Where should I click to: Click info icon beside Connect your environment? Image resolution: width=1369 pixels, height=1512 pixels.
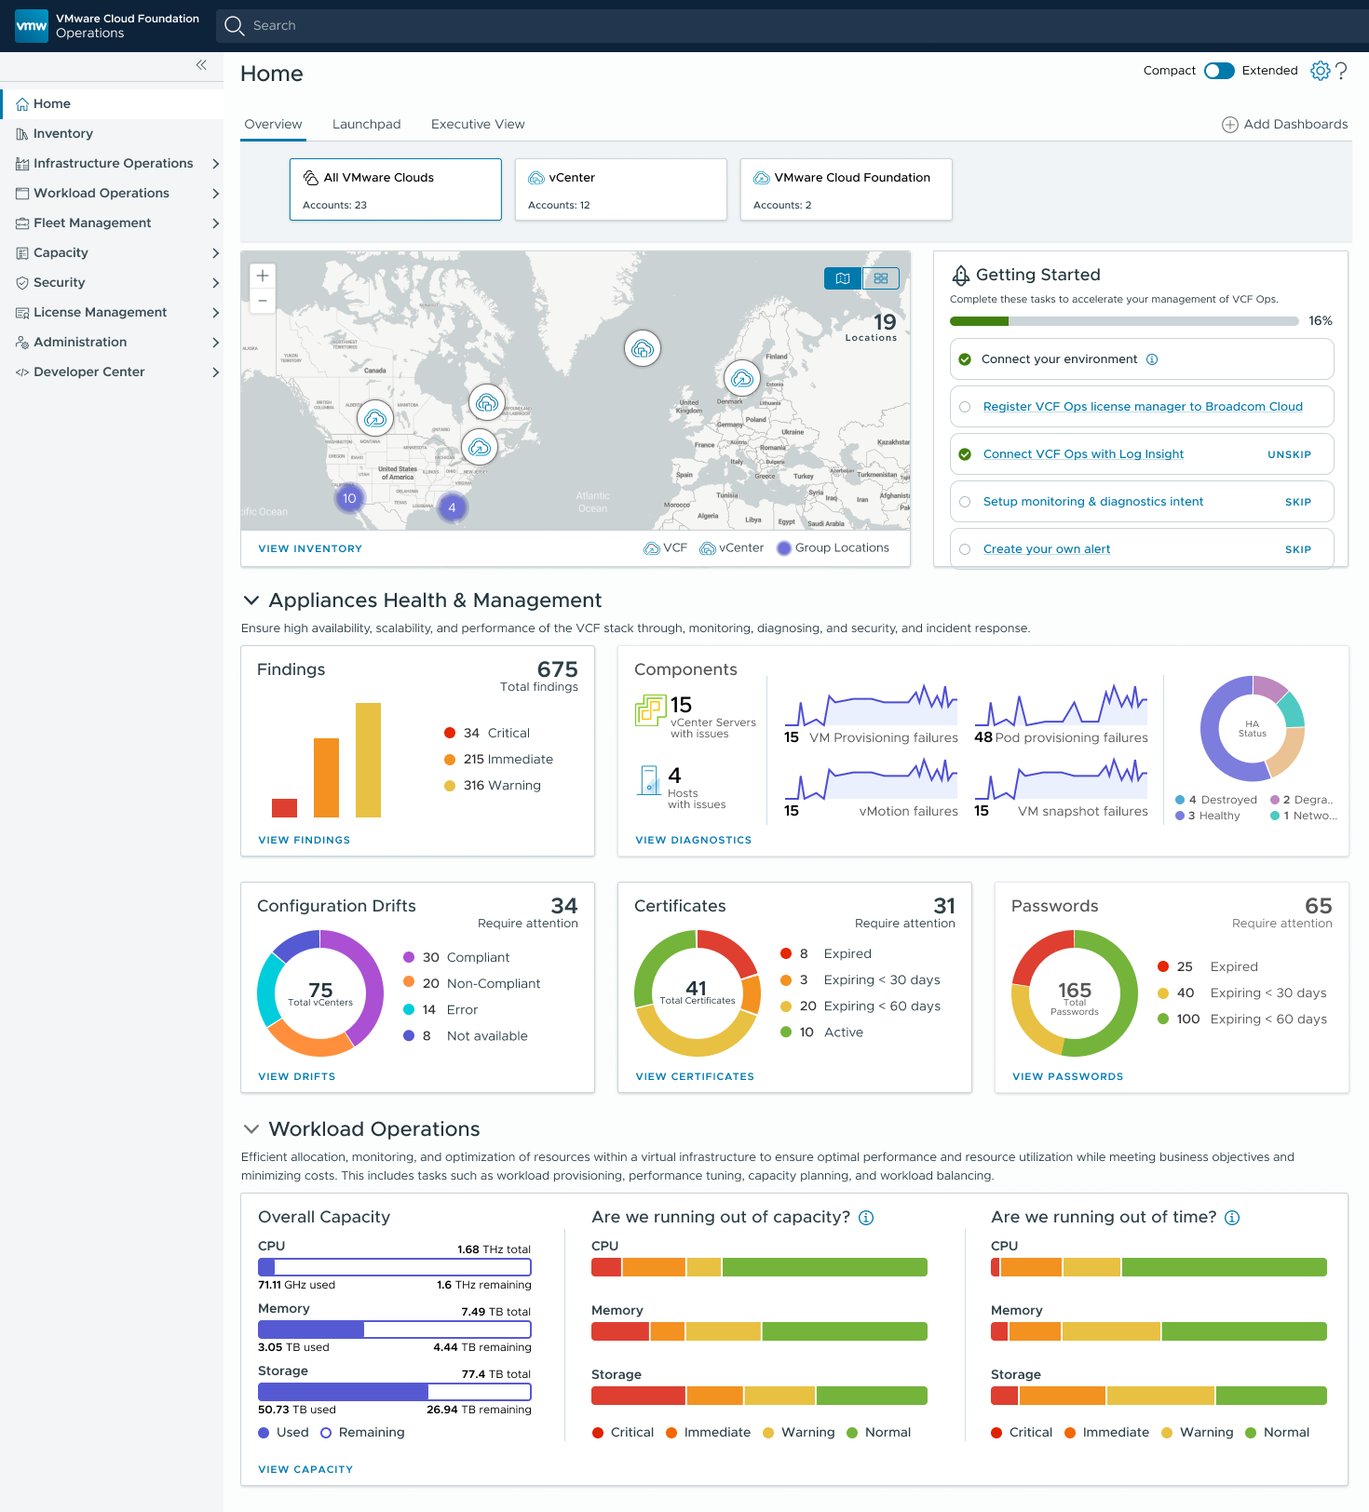[1152, 359]
